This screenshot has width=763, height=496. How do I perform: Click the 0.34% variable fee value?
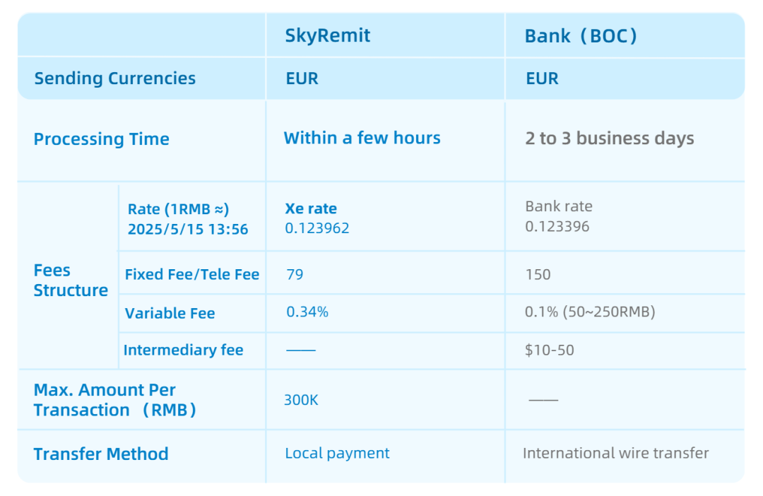tap(307, 312)
